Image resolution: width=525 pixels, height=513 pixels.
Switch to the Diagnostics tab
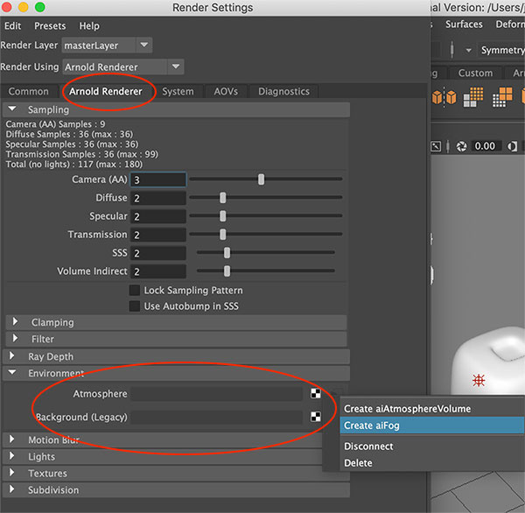tap(283, 91)
